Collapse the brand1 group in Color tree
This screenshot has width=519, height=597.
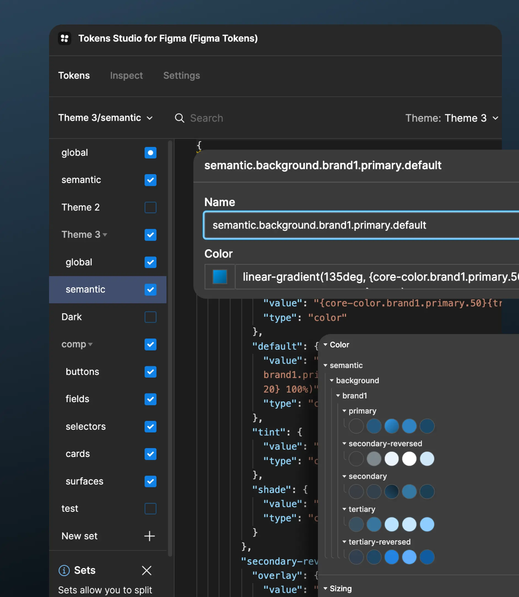[338, 395]
